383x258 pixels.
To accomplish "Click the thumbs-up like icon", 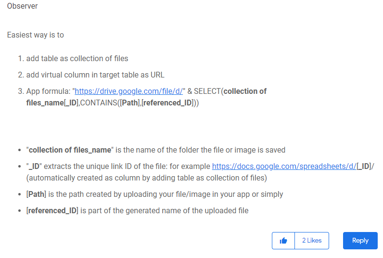I will pyautogui.click(x=283, y=241).
